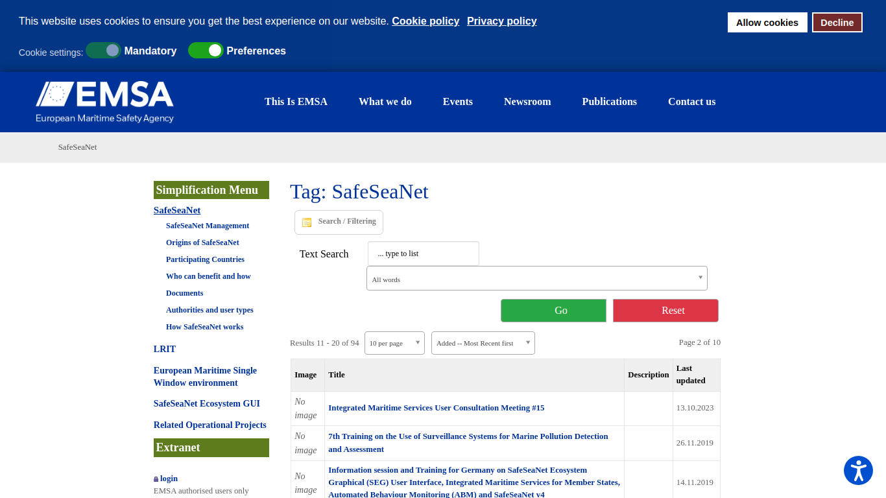Viewport: 886px width, 498px height.
Task: Open SafeSeaNet Management sidebar link
Action: coord(208,226)
